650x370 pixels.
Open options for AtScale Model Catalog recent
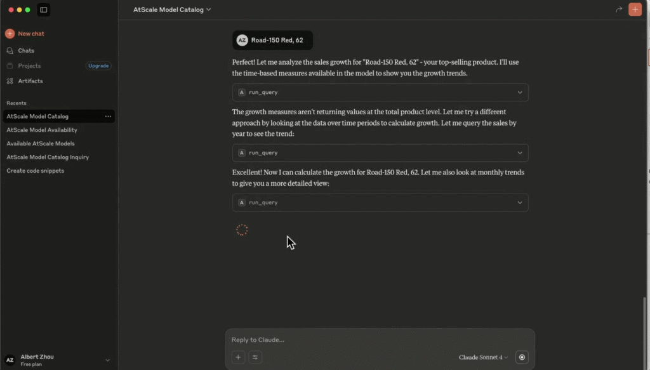click(108, 116)
